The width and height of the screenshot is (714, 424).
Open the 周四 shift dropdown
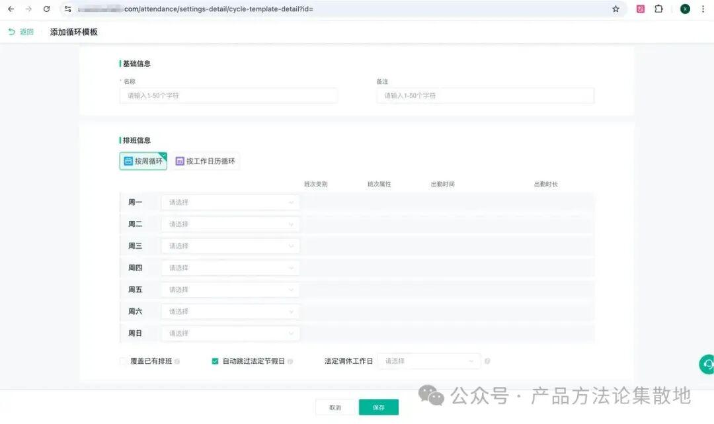pos(231,268)
